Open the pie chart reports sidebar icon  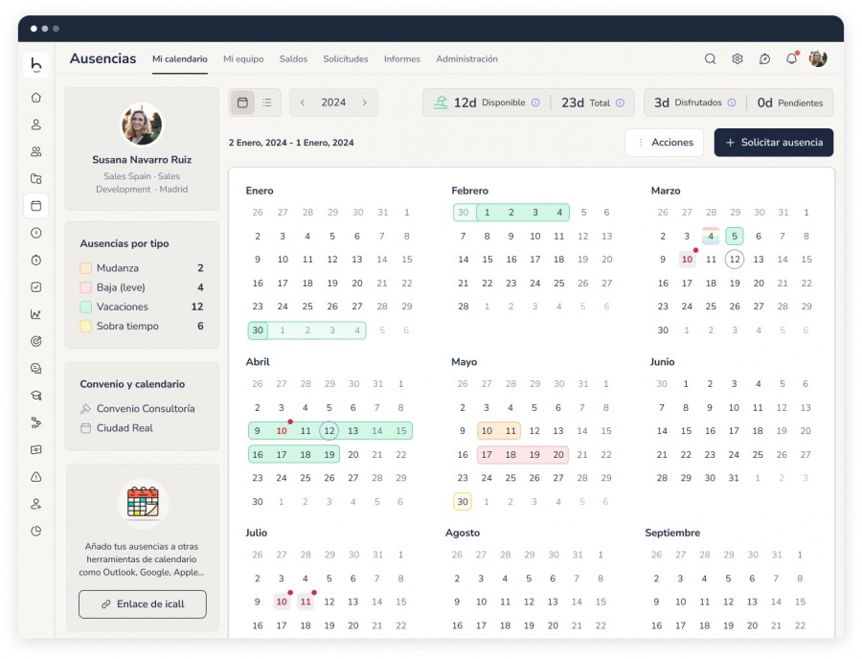pos(36,531)
